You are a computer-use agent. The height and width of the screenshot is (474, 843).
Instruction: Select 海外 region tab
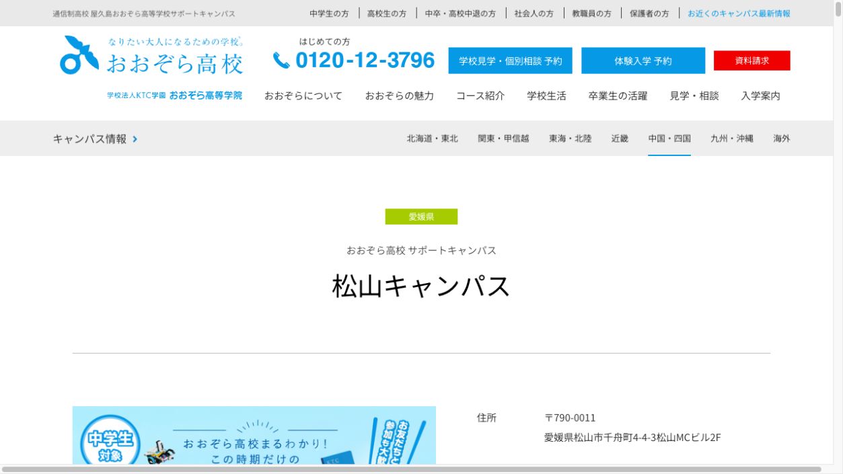[x=782, y=139]
